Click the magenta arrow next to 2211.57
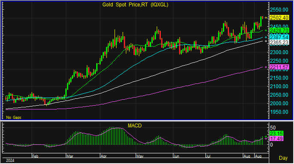This screenshot has height=164, width=294. [266, 67]
